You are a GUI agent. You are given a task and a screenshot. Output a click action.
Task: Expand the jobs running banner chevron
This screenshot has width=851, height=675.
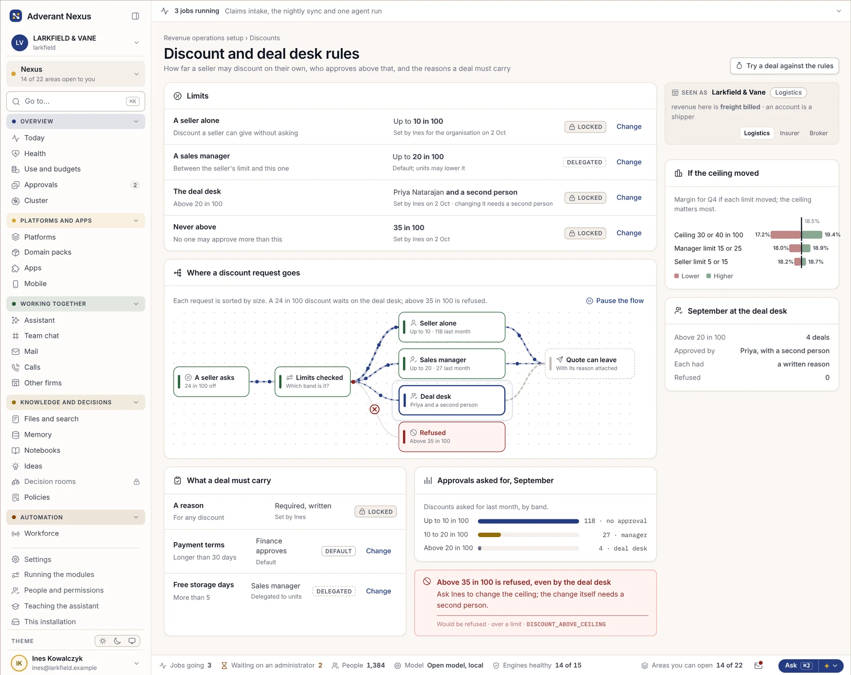point(839,11)
